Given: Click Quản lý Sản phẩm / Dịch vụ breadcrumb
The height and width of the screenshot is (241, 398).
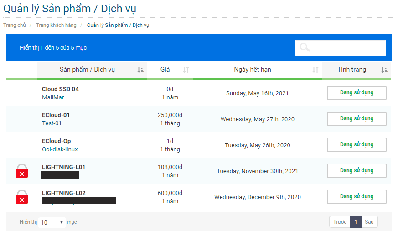Looking at the screenshot, I should [x=118, y=25].
